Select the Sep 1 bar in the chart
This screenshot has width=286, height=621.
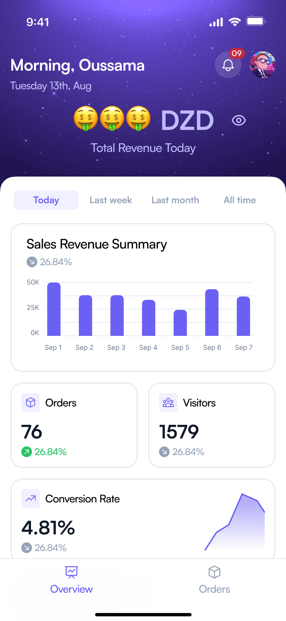(x=54, y=309)
